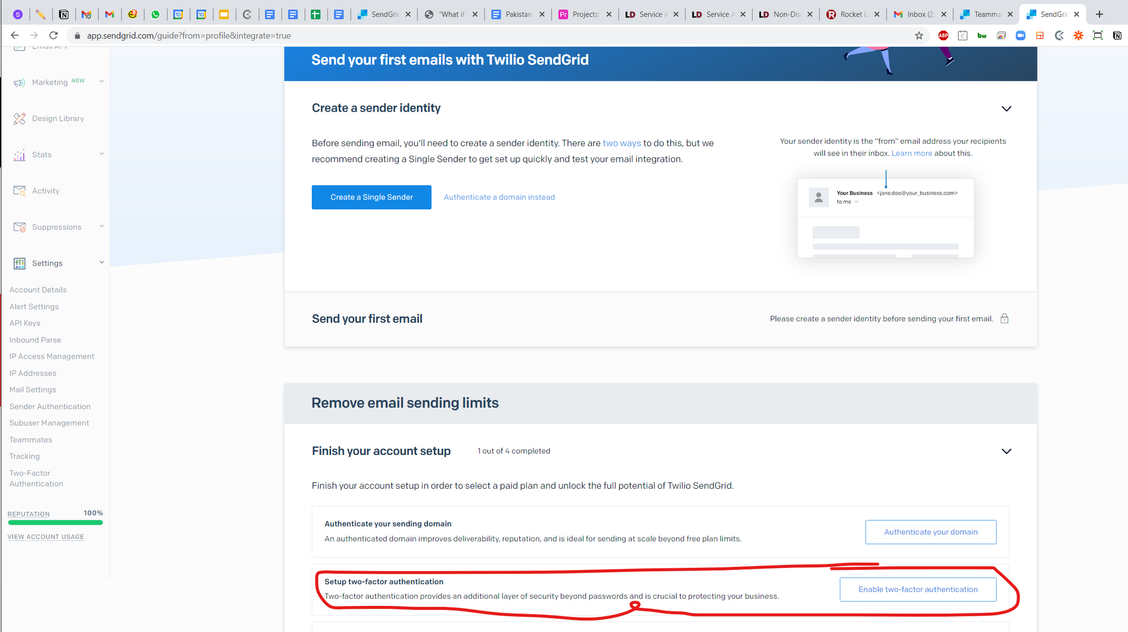Collapse the 'Finish your account setup' section
Viewport: 1128px width, 632px height.
pos(1006,451)
